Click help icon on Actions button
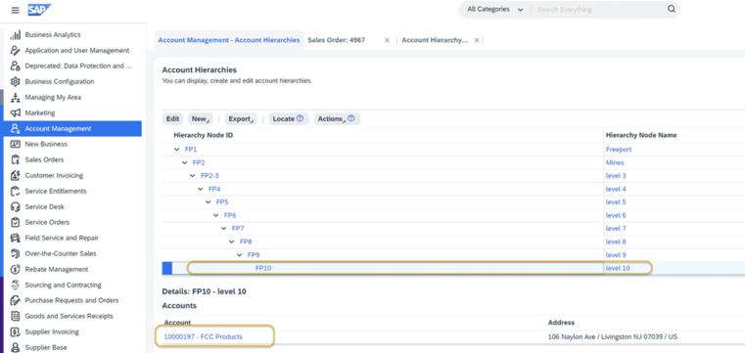This screenshot has width=745, height=353. 351,118
